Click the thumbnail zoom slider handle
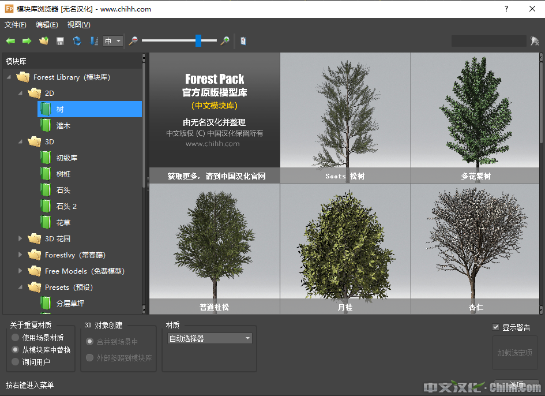Viewport: 545px width, 396px height. (198, 40)
